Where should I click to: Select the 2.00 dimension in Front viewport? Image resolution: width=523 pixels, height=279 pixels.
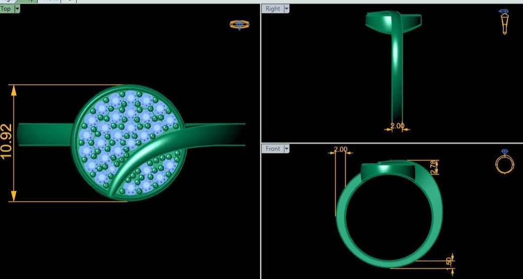[341, 149]
